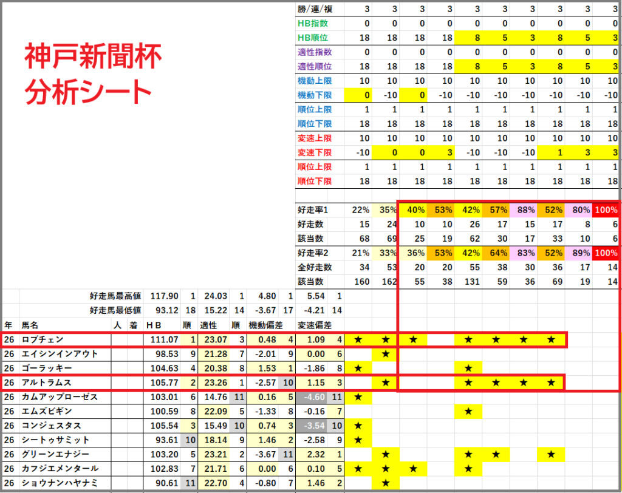Click the star in コンジェスタス row
622x493 pixels.
[358, 426]
